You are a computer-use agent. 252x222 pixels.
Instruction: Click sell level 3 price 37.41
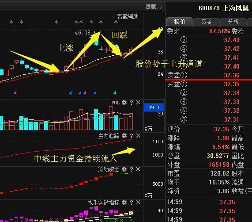[232, 57]
